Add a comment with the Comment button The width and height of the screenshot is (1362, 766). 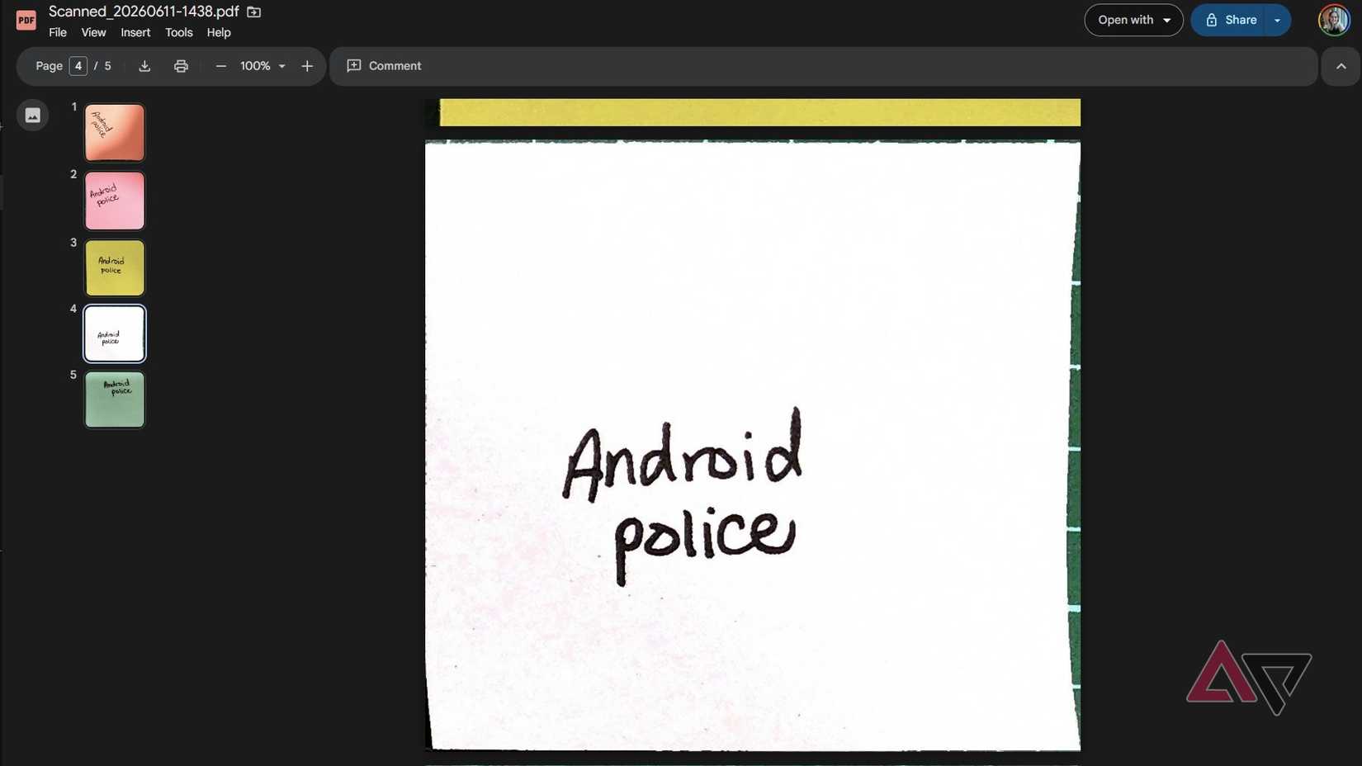[385, 66]
